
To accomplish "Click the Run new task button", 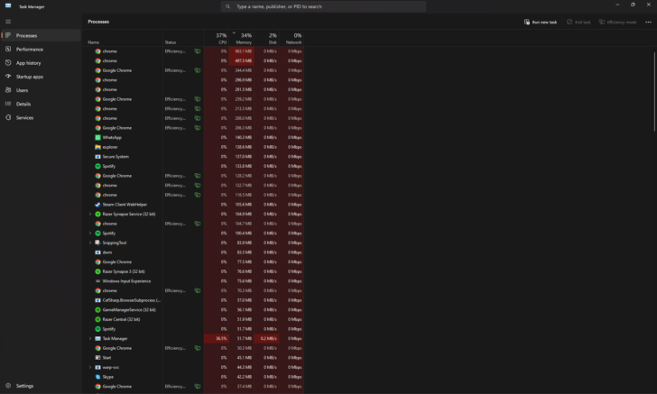I will [x=540, y=22].
